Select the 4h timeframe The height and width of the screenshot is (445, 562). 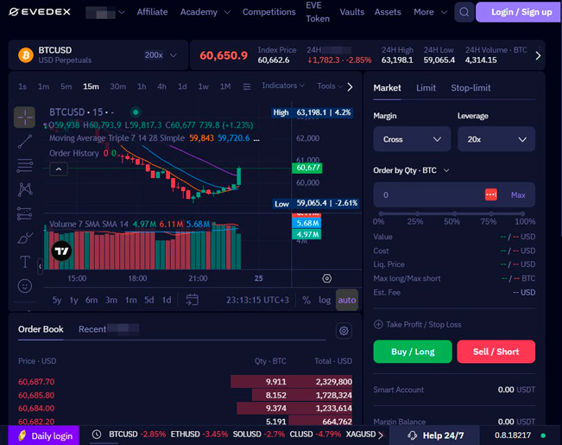click(161, 86)
